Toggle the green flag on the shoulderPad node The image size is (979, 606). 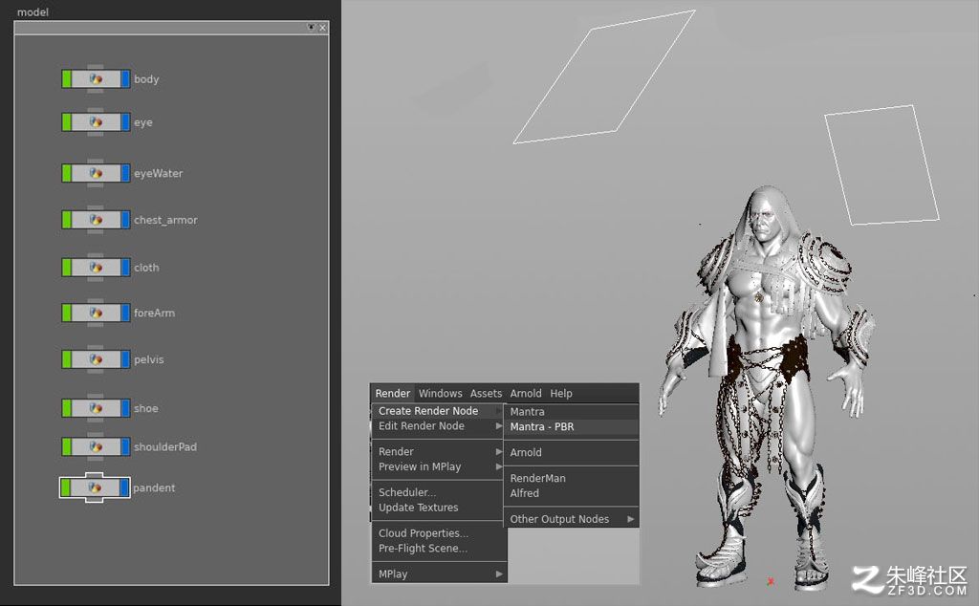pyautogui.click(x=67, y=447)
